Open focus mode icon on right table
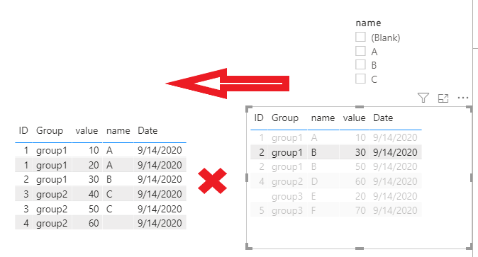 [443, 98]
